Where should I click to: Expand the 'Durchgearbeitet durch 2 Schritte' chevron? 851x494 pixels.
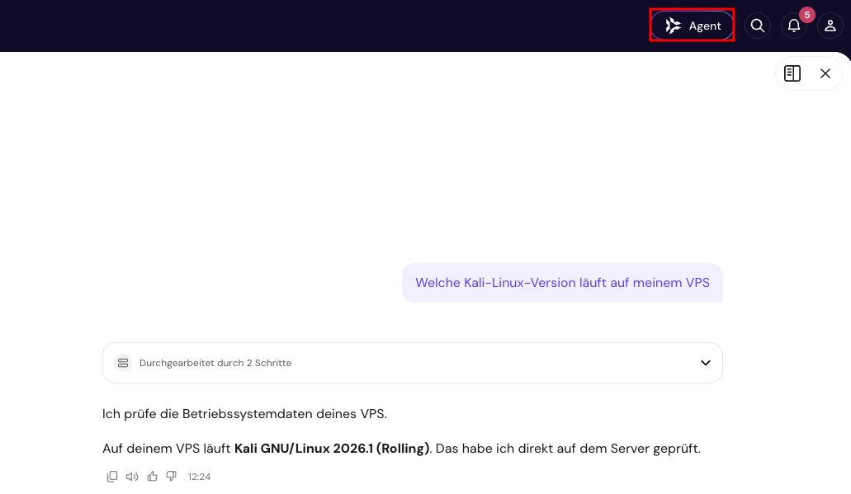click(706, 363)
